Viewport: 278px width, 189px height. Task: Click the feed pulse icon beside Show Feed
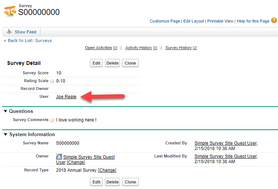(x=9, y=32)
